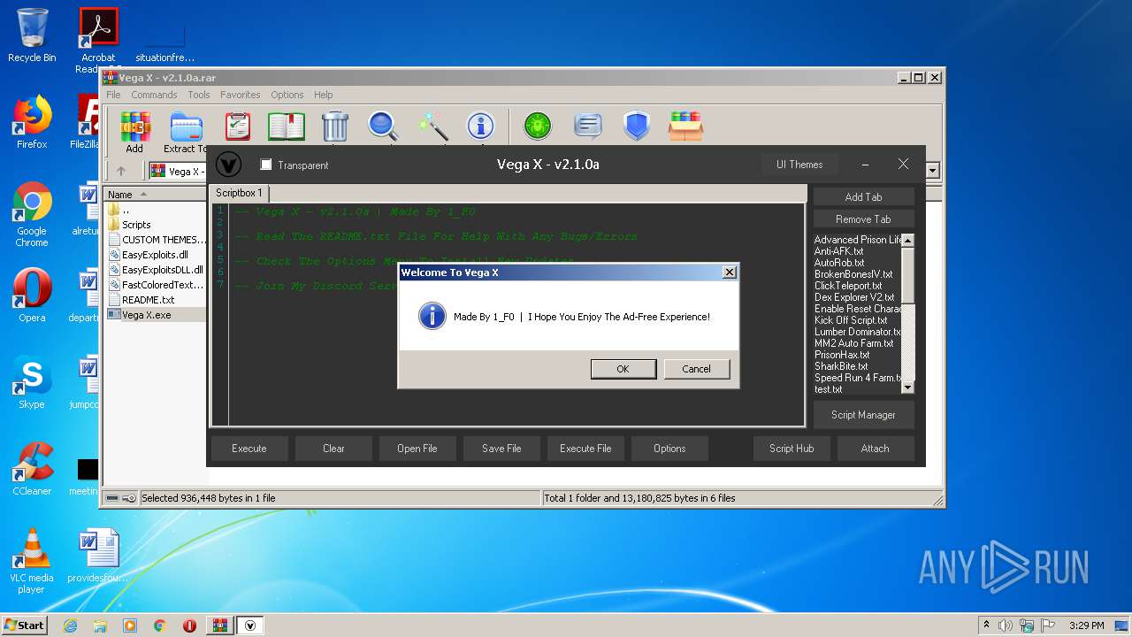Open Google Chrome desktop shortcut

click(x=32, y=214)
